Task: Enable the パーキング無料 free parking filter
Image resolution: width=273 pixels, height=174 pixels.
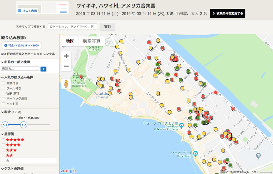Action: click(x=3, y=99)
